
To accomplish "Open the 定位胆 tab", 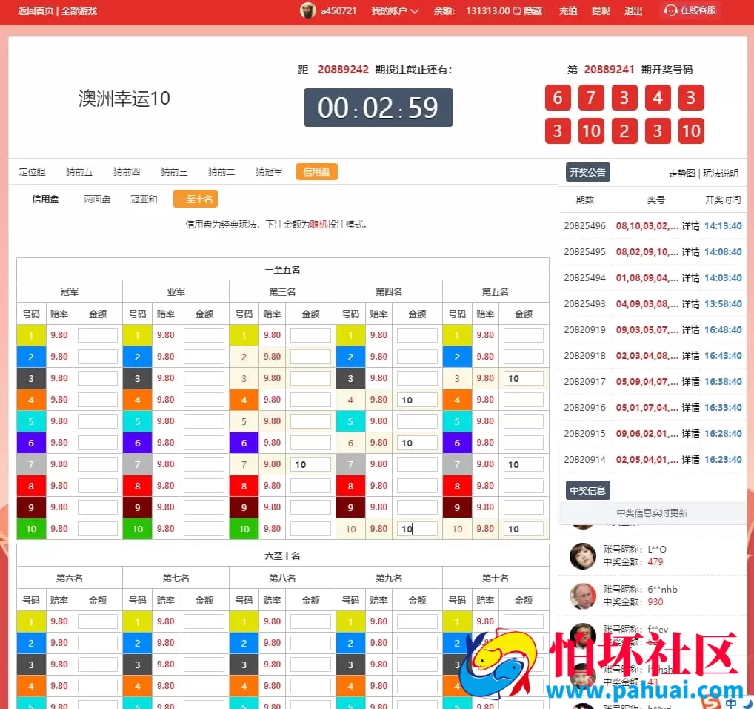I will click(32, 171).
